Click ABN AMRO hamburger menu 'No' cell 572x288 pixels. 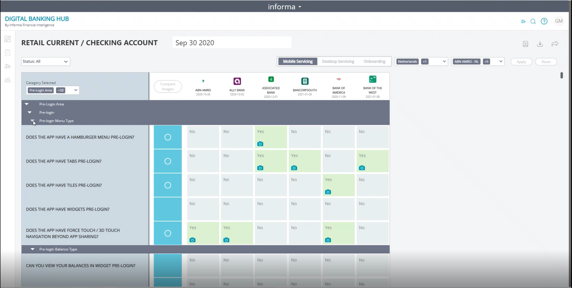click(x=203, y=137)
